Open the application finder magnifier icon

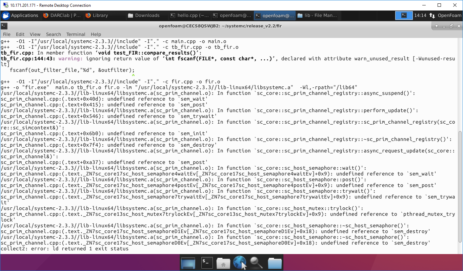coord(257,263)
